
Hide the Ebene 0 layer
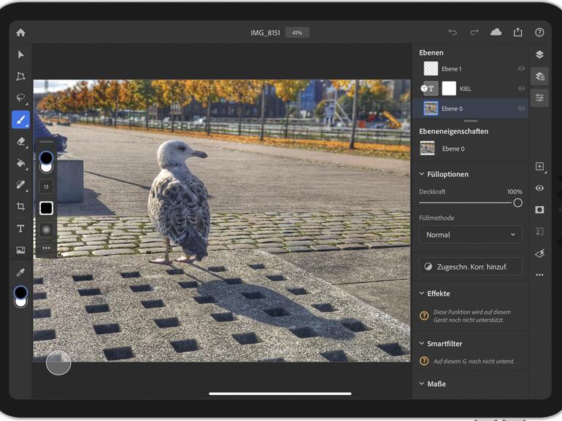click(521, 109)
